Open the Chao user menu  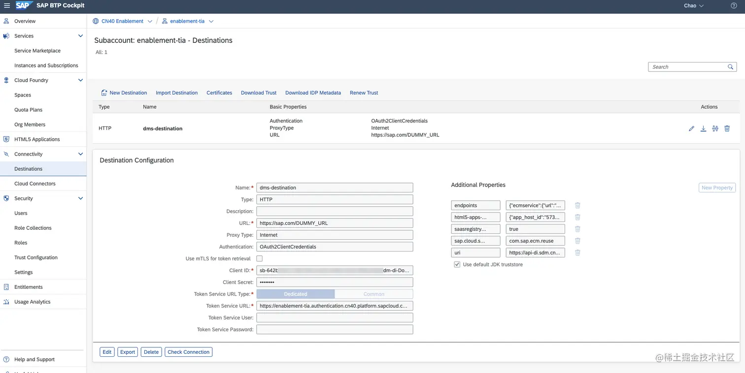pos(694,5)
